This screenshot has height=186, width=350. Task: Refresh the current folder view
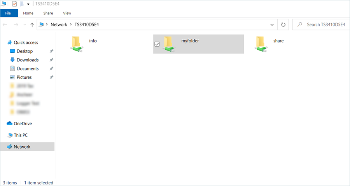pyautogui.click(x=283, y=25)
